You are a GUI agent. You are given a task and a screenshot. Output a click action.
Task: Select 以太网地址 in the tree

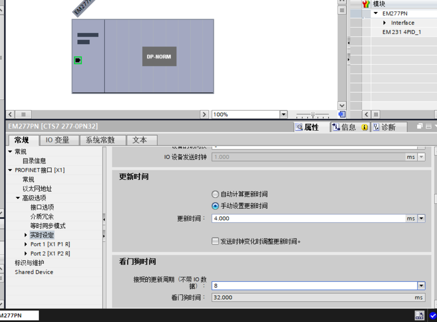tap(37, 189)
